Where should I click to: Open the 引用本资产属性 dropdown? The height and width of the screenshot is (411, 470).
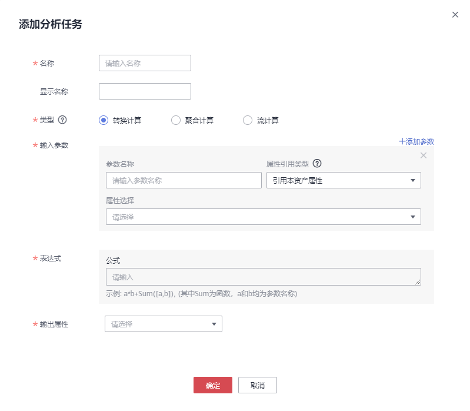pos(344,180)
